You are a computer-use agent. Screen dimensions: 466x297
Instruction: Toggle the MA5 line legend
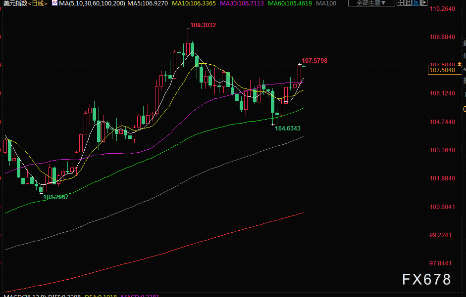(148, 3)
